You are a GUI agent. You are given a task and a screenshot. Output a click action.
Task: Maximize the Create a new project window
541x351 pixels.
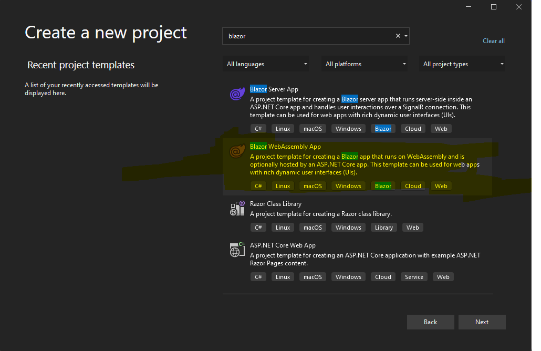[494, 7]
